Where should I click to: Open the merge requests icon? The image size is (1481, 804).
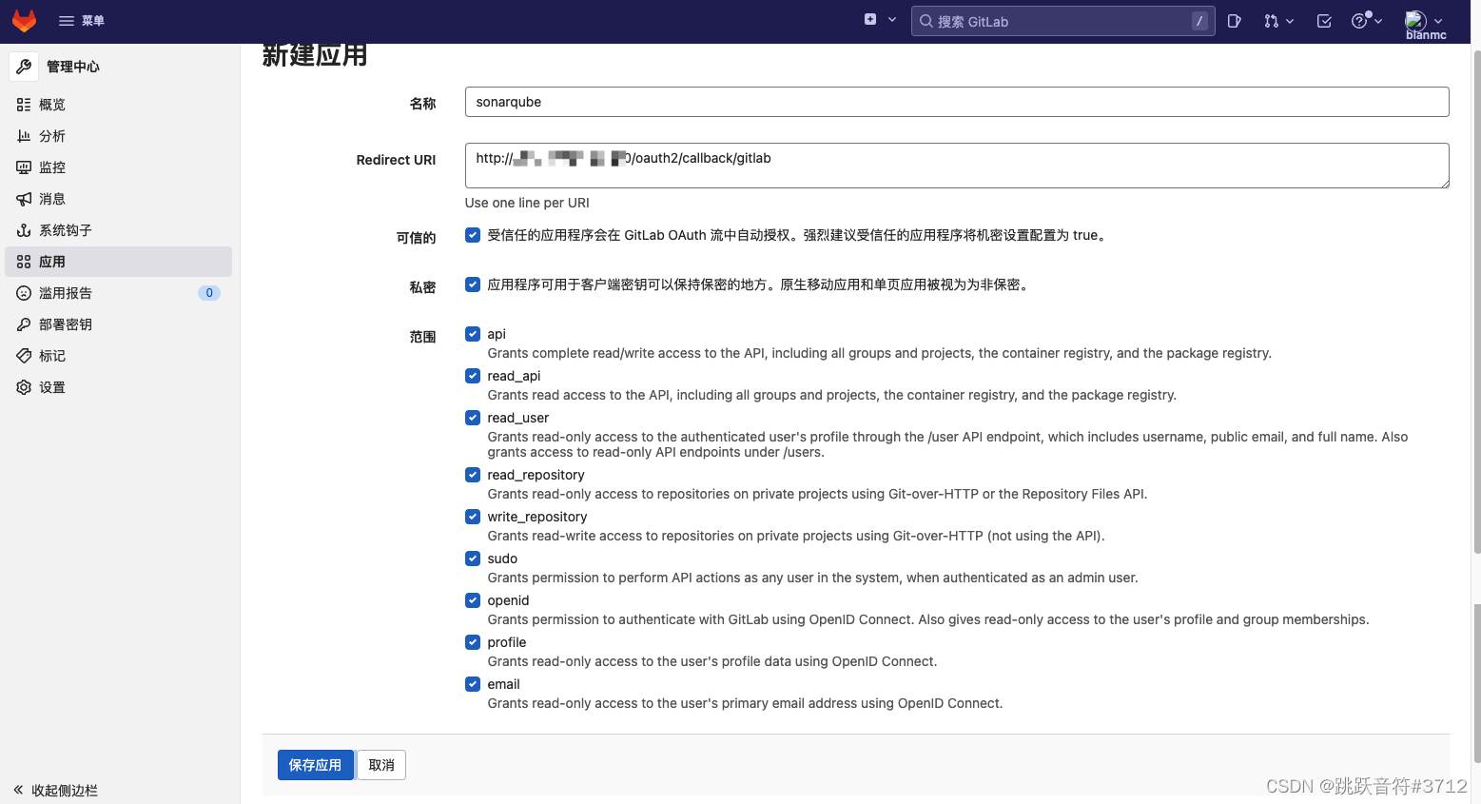[1271, 21]
